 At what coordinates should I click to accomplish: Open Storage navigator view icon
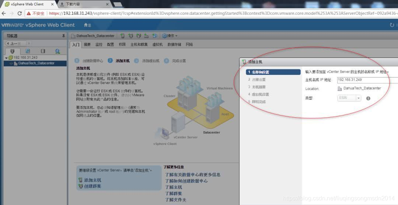tap(43, 51)
